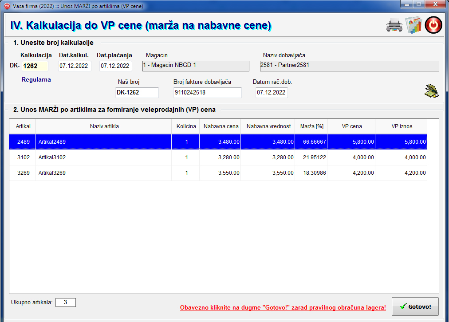Image resolution: width=449 pixels, height=322 pixels.
Task: Click the margin cell 66.66667
Action: (x=311, y=141)
